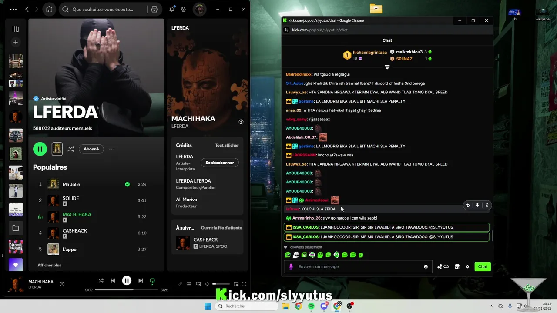The height and width of the screenshot is (313, 557).
Task: Toggle shuffle in the bottom player bar
Action: pyautogui.click(x=101, y=281)
